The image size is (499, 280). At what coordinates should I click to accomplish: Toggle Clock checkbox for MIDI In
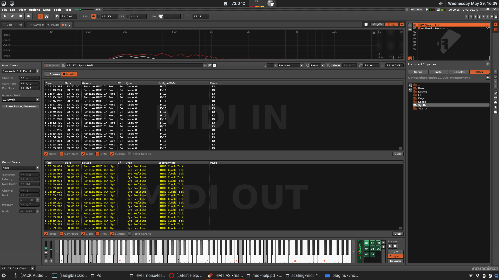pos(83,154)
